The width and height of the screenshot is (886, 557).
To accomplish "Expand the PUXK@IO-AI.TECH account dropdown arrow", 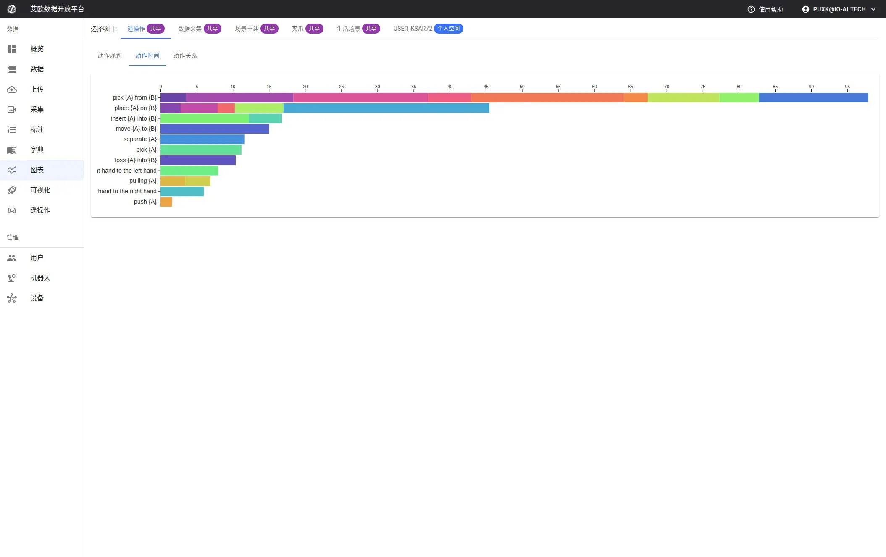I will click(873, 9).
